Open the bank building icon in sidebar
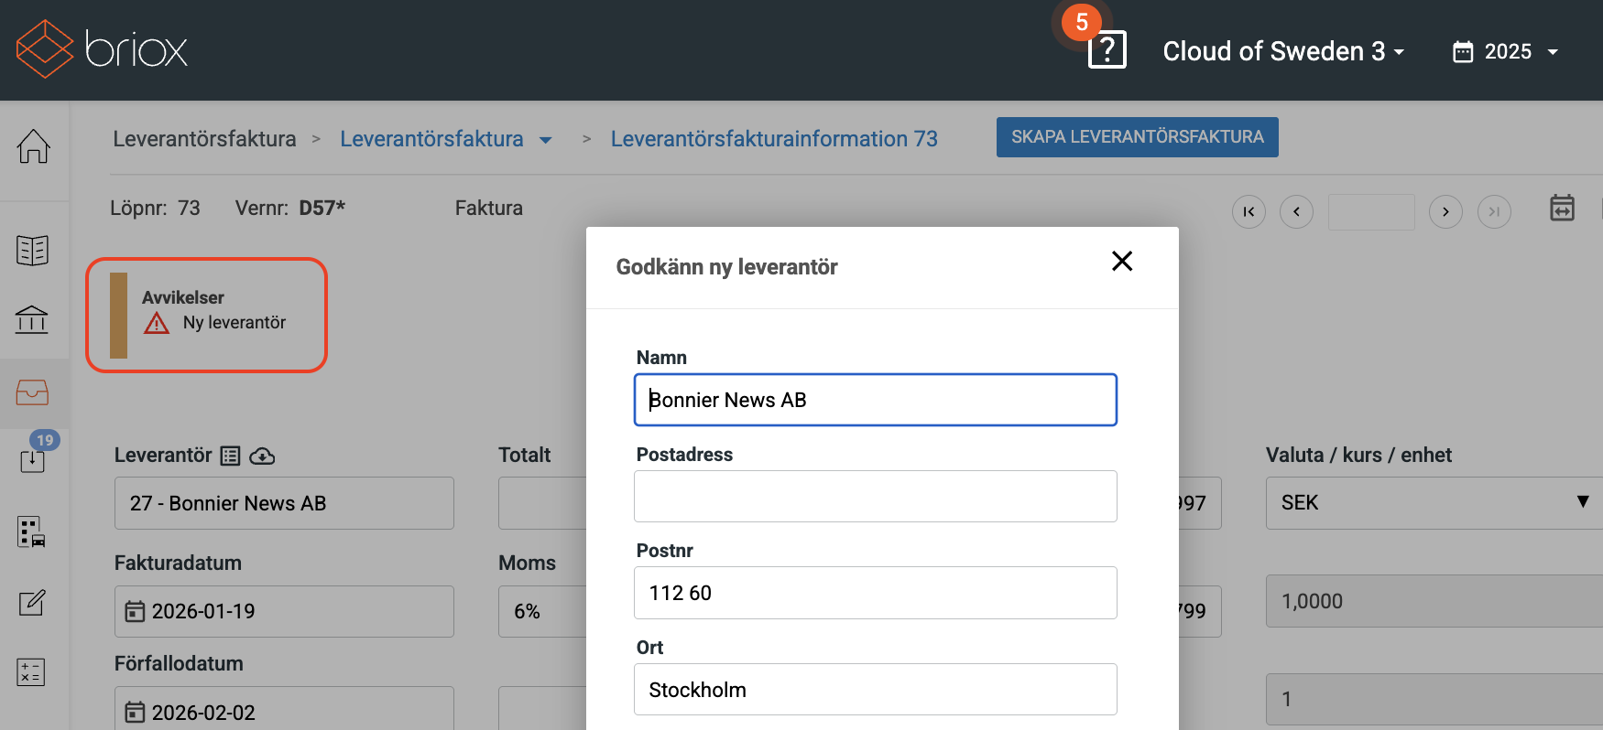Viewport: 1603px width, 730px height. [x=32, y=319]
